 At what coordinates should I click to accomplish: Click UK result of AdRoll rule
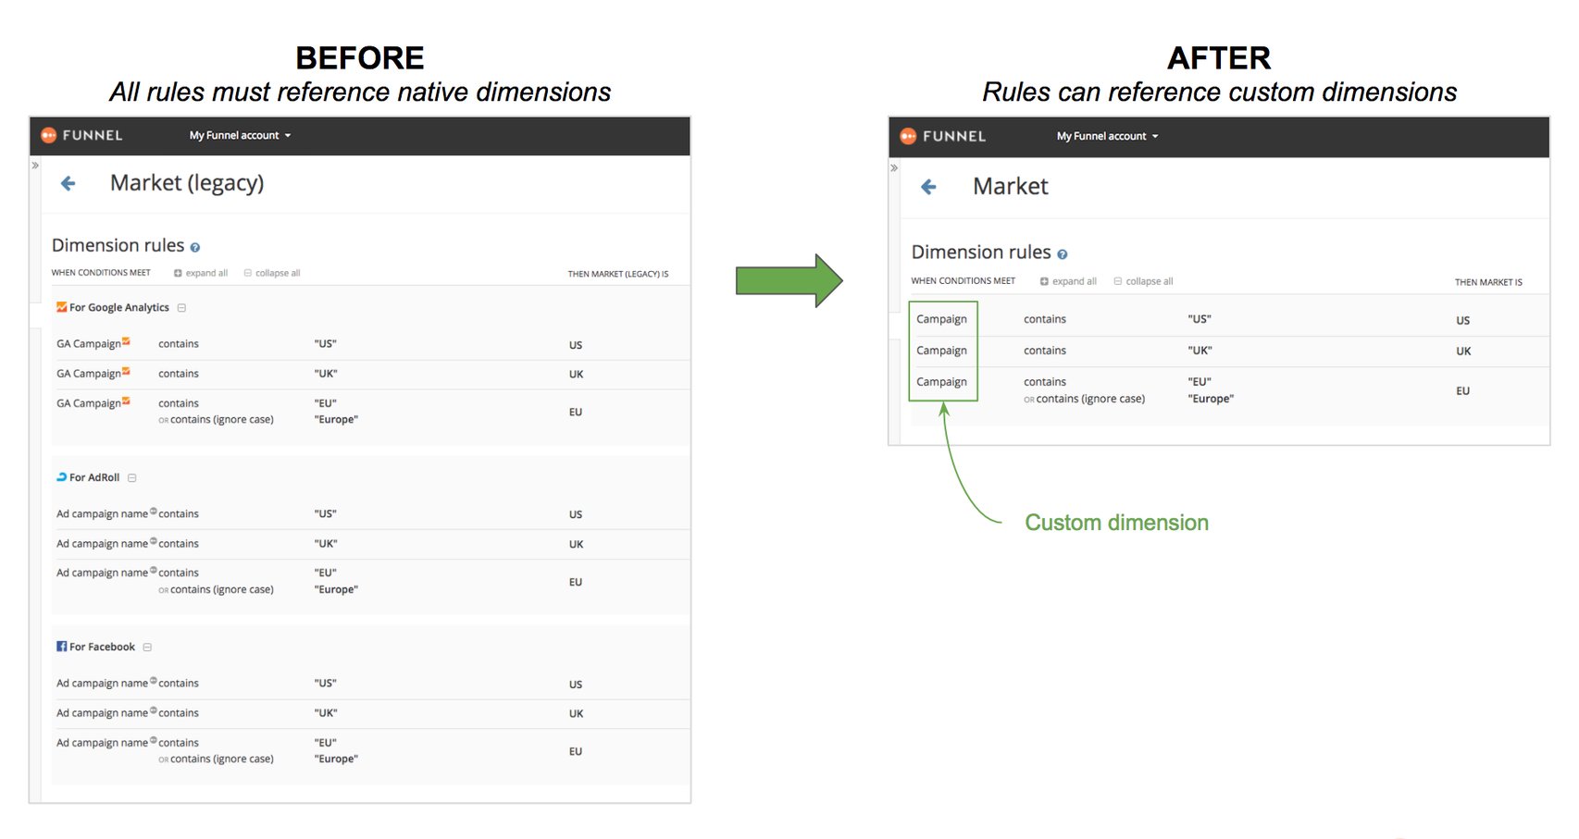click(576, 545)
